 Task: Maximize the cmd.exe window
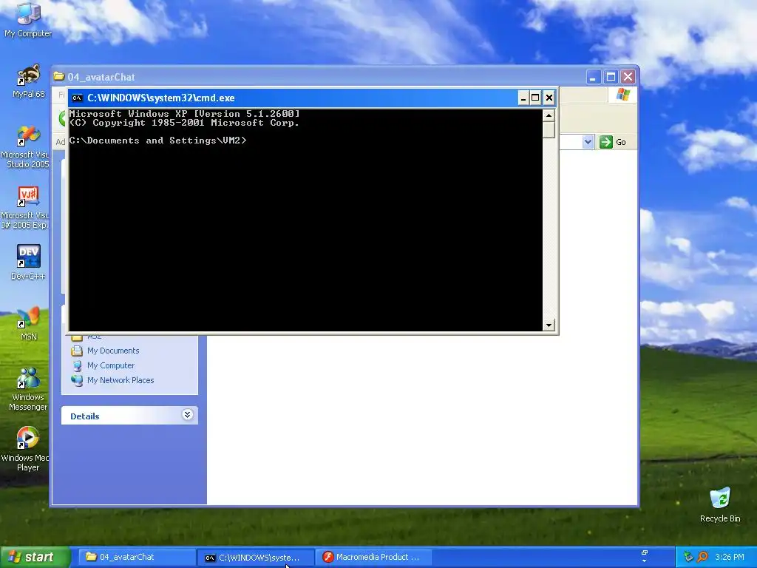[535, 98]
